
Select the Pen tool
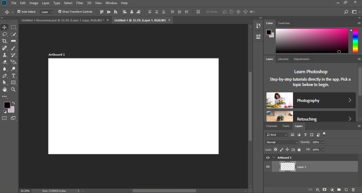tap(5, 76)
